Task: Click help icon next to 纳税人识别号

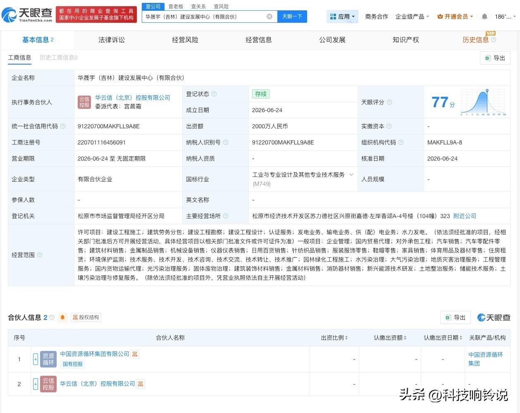Action: 226,142
